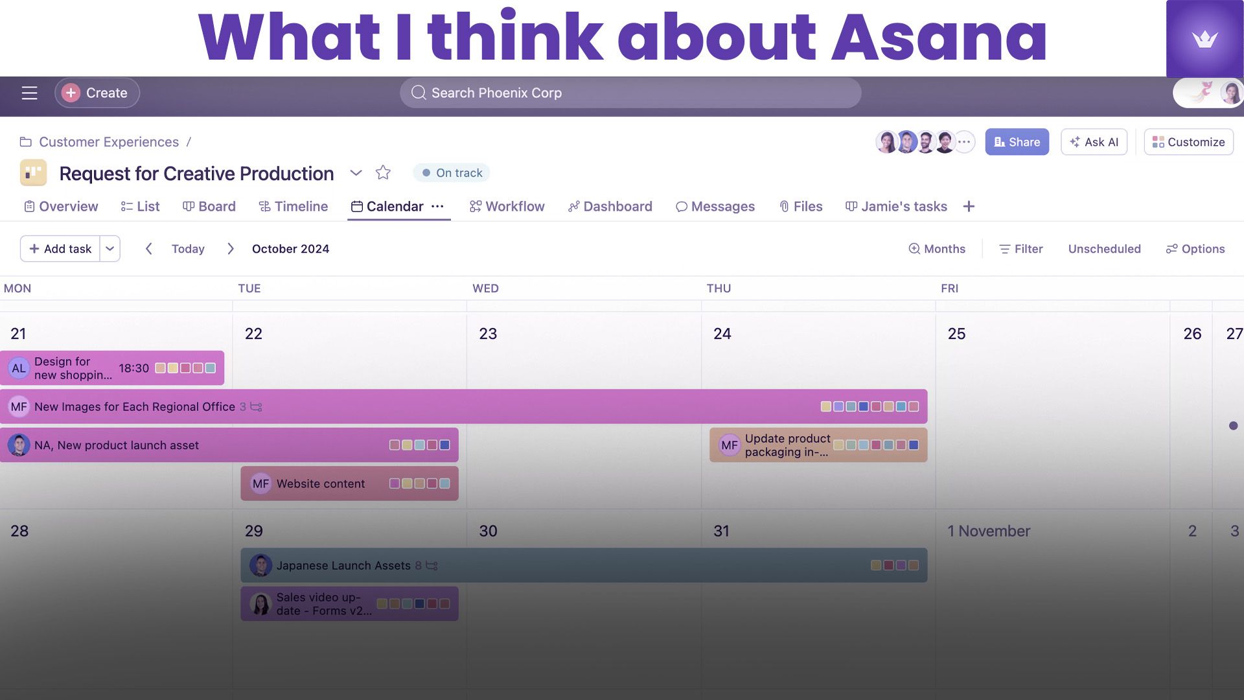Click the first team member avatar
The width and height of the screenshot is (1244, 700).
tap(886, 142)
